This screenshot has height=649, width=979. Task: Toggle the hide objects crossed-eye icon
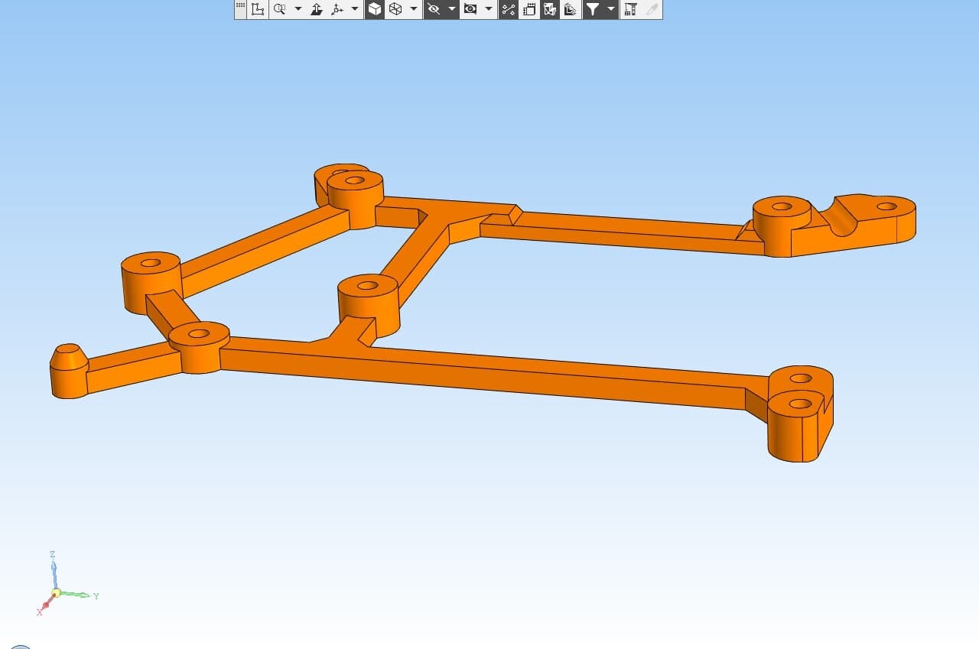coord(434,9)
